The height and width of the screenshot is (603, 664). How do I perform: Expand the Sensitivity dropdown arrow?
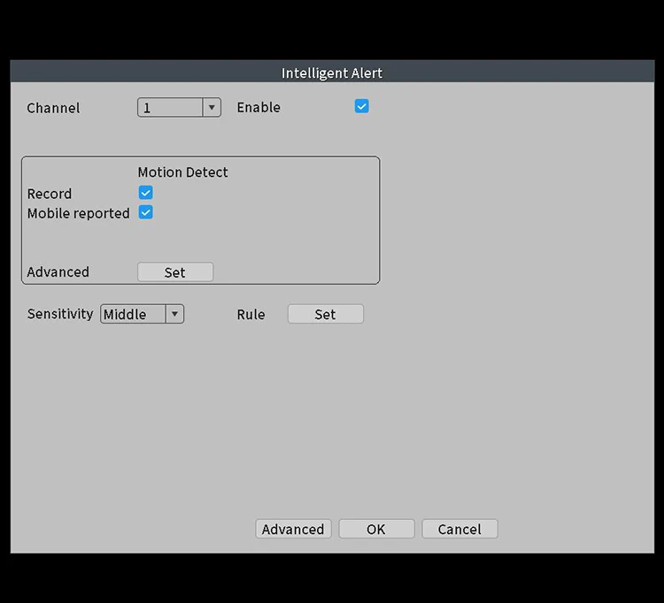click(174, 314)
